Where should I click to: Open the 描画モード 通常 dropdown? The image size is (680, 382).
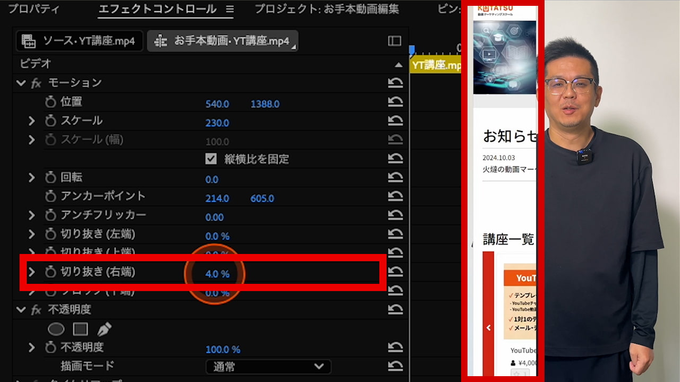coord(268,367)
